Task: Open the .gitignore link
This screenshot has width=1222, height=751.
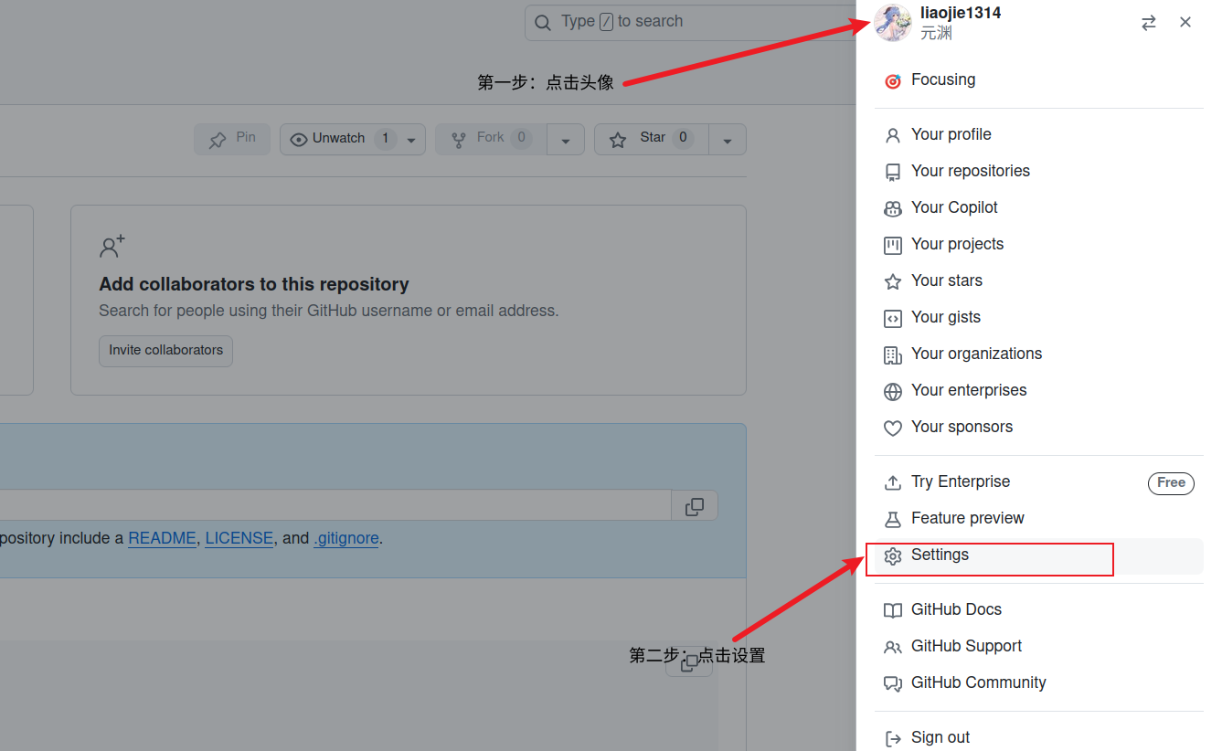Action: point(346,538)
